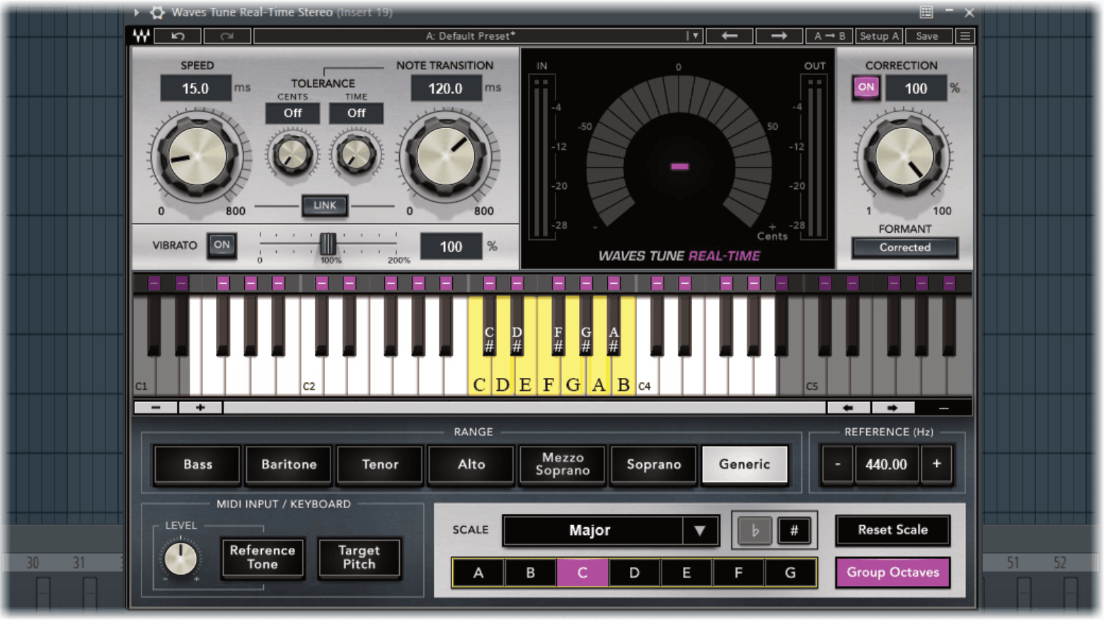Click the Waves logo in the top-left corner
The height and width of the screenshot is (620, 1104).
[x=139, y=35]
